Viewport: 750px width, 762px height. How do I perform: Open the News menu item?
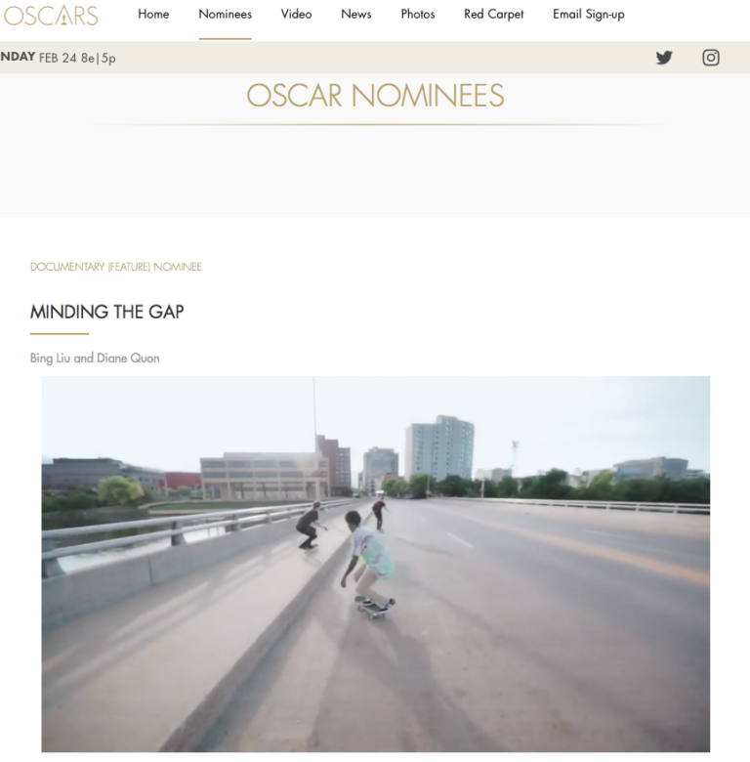pos(356,14)
